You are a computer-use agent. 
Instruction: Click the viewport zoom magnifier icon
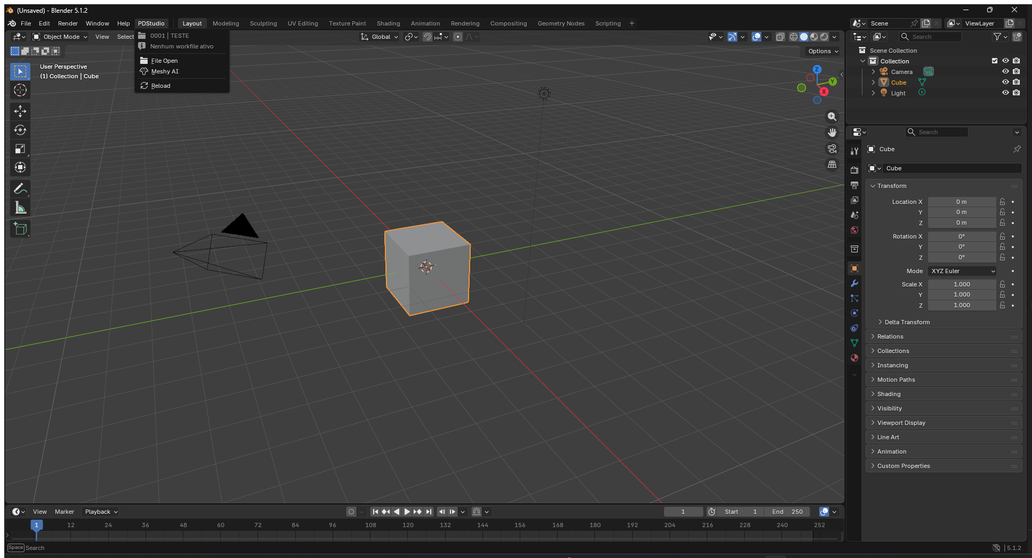click(x=832, y=117)
